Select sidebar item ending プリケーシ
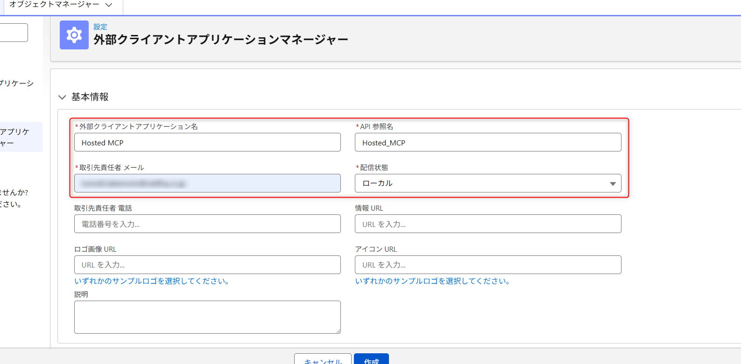This screenshot has height=364, width=741. [17, 83]
